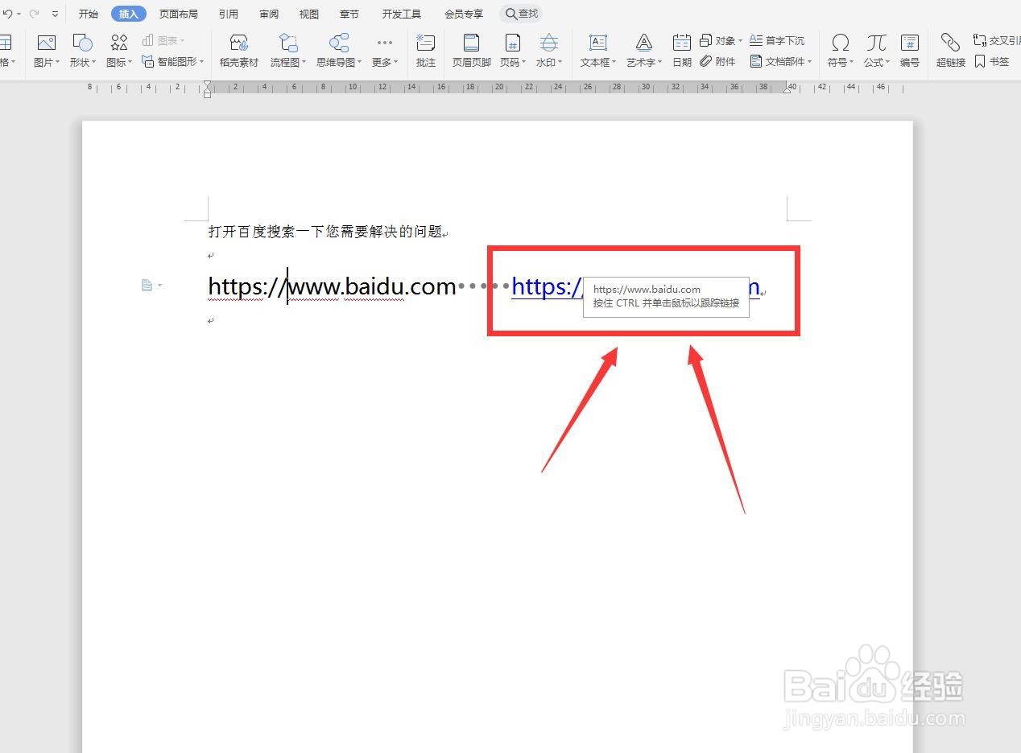
Task: Expand the quick access toolbar menu
Action: tap(55, 14)
